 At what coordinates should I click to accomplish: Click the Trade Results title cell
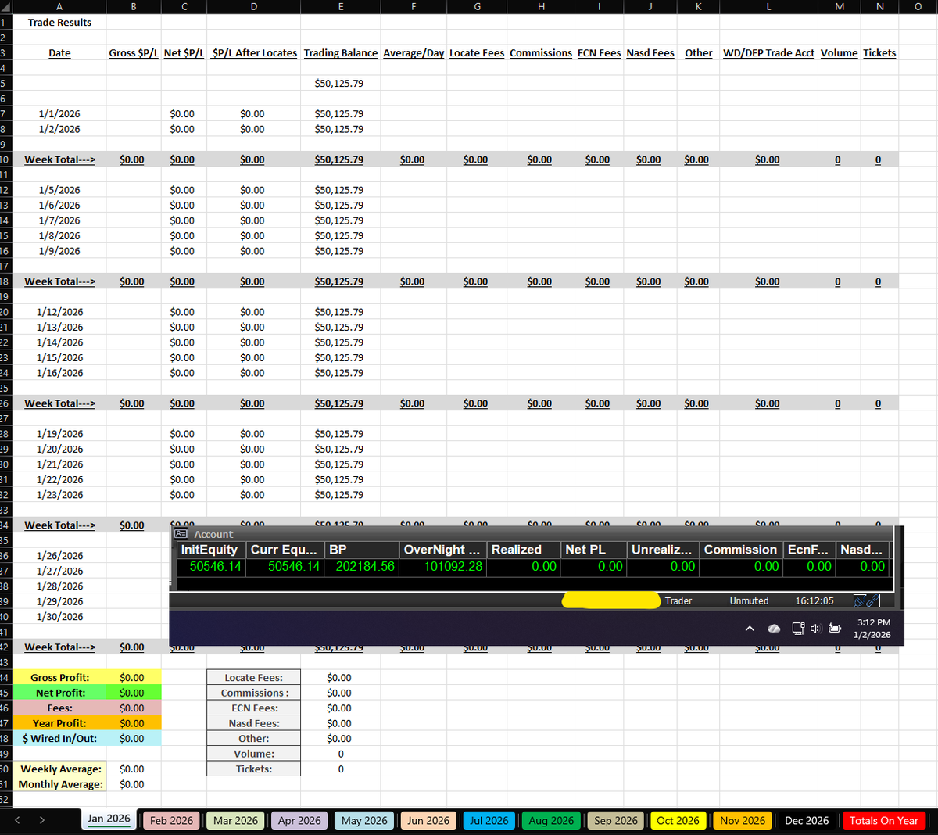[59, 23]
